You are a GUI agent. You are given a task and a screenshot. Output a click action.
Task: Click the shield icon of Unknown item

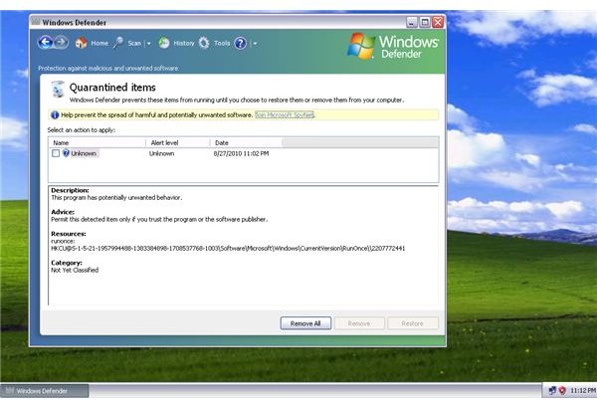tap(66, 153)
